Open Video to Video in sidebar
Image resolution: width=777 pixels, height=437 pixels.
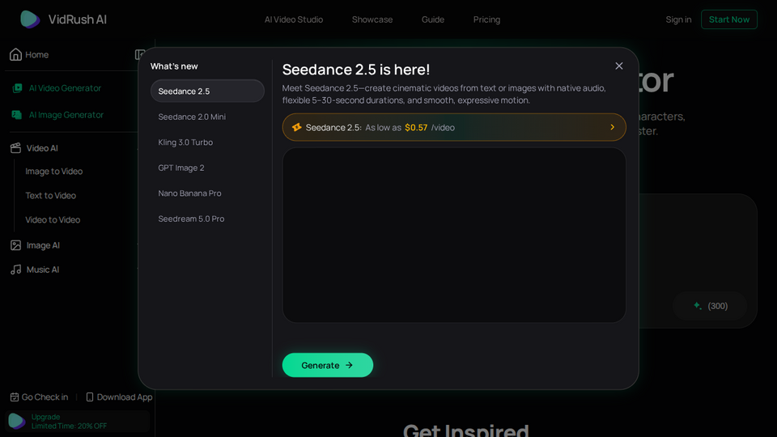pos(53,220)
